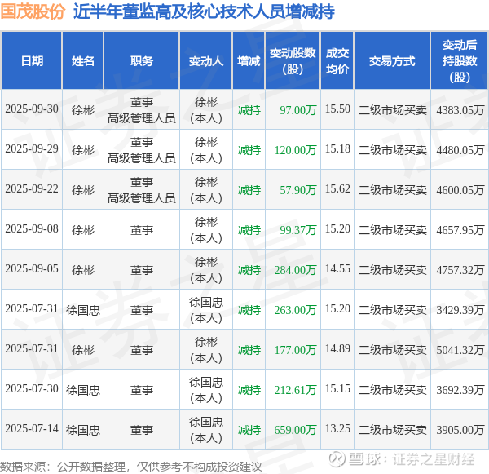Select the 变动股数(股) column header
Image resolution: width=489 pixels, height=474 pixels.
293,61
